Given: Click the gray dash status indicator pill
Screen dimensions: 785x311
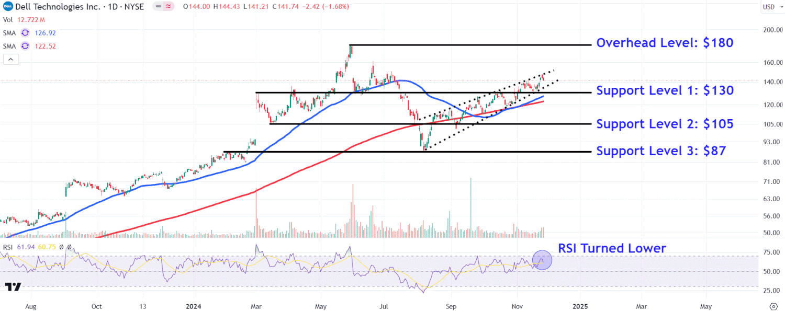Looking at the screenshot, I should pyautogui.click(x=158, y=7).
